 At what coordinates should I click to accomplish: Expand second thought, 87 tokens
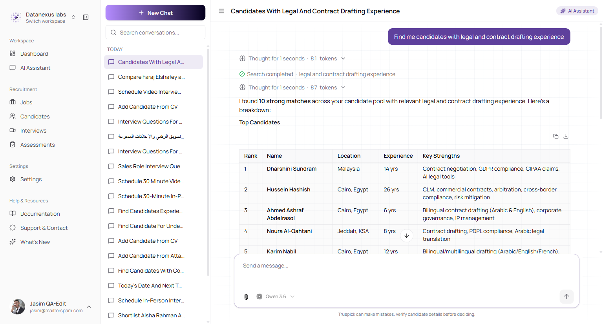(292, 87)
